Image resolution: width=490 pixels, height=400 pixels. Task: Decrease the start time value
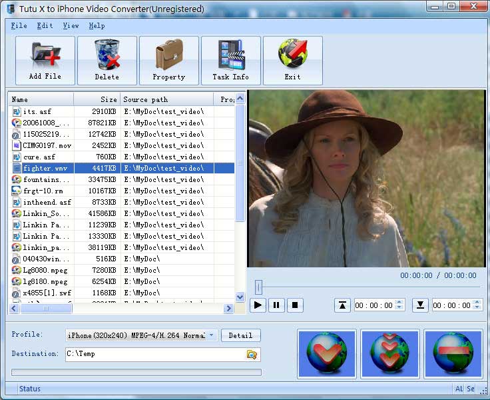coord(399,308)
